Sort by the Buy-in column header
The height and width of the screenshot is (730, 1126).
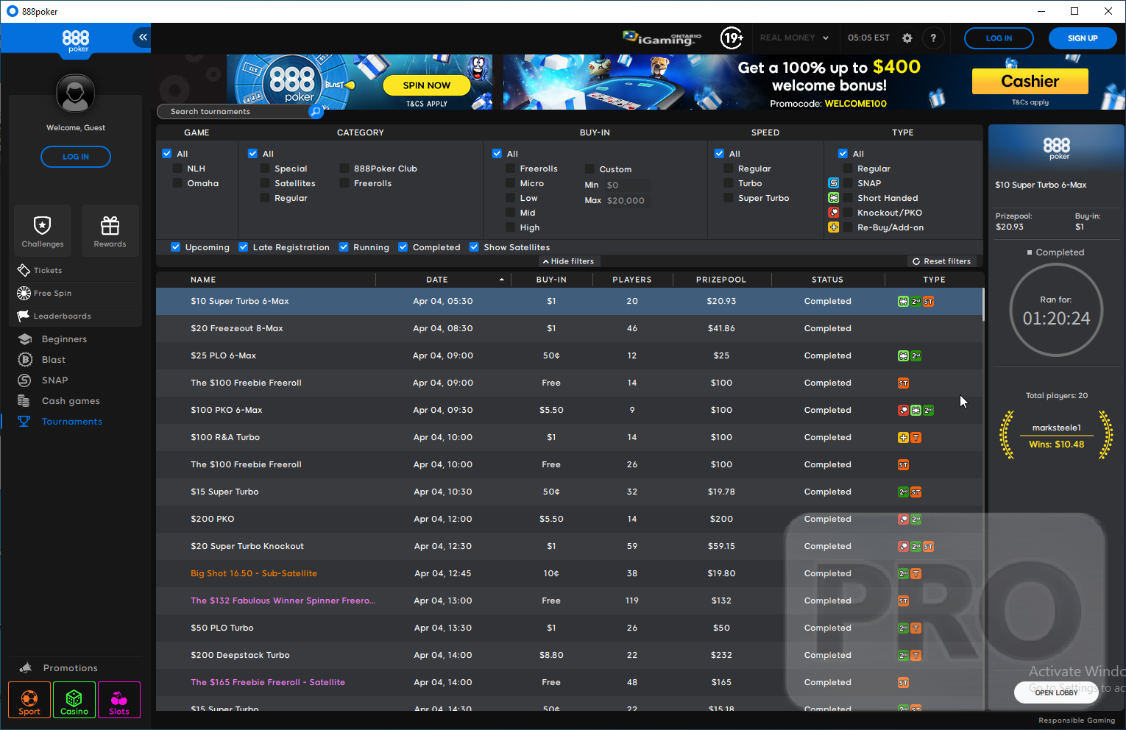(x=551, y=280)
